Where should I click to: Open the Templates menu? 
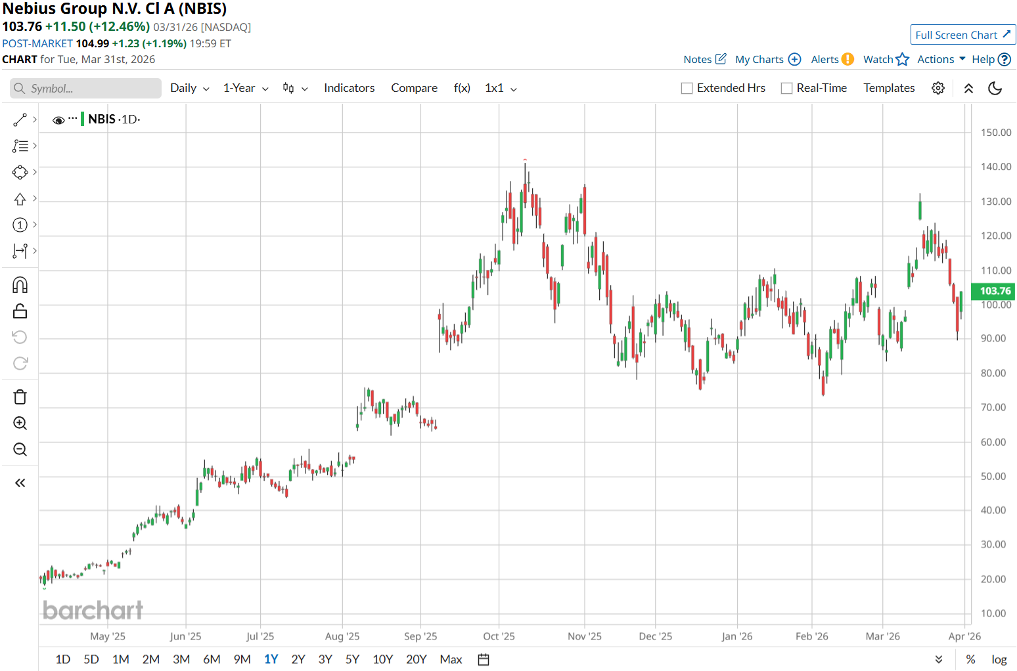(889, 88)
